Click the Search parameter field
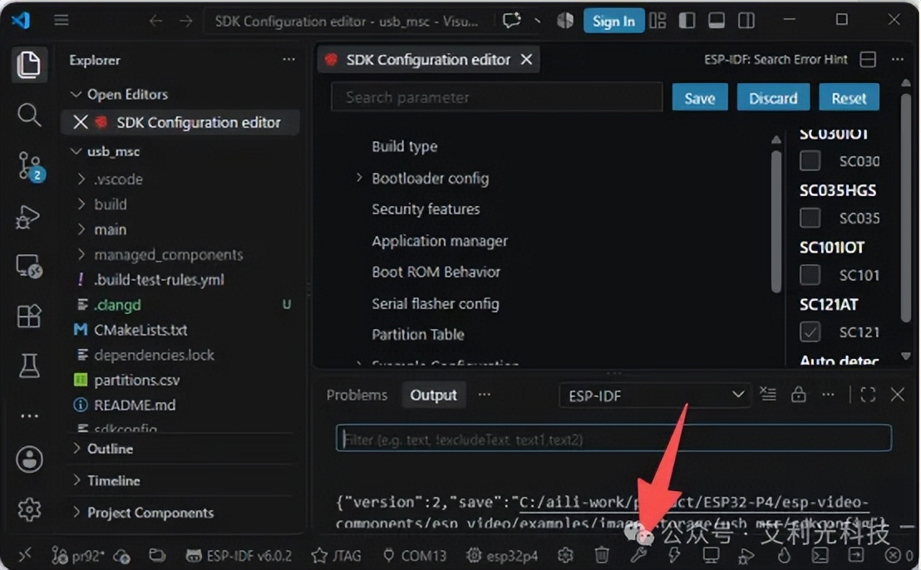The height and width of the screenshot is (570, 921). coord(497,97)
